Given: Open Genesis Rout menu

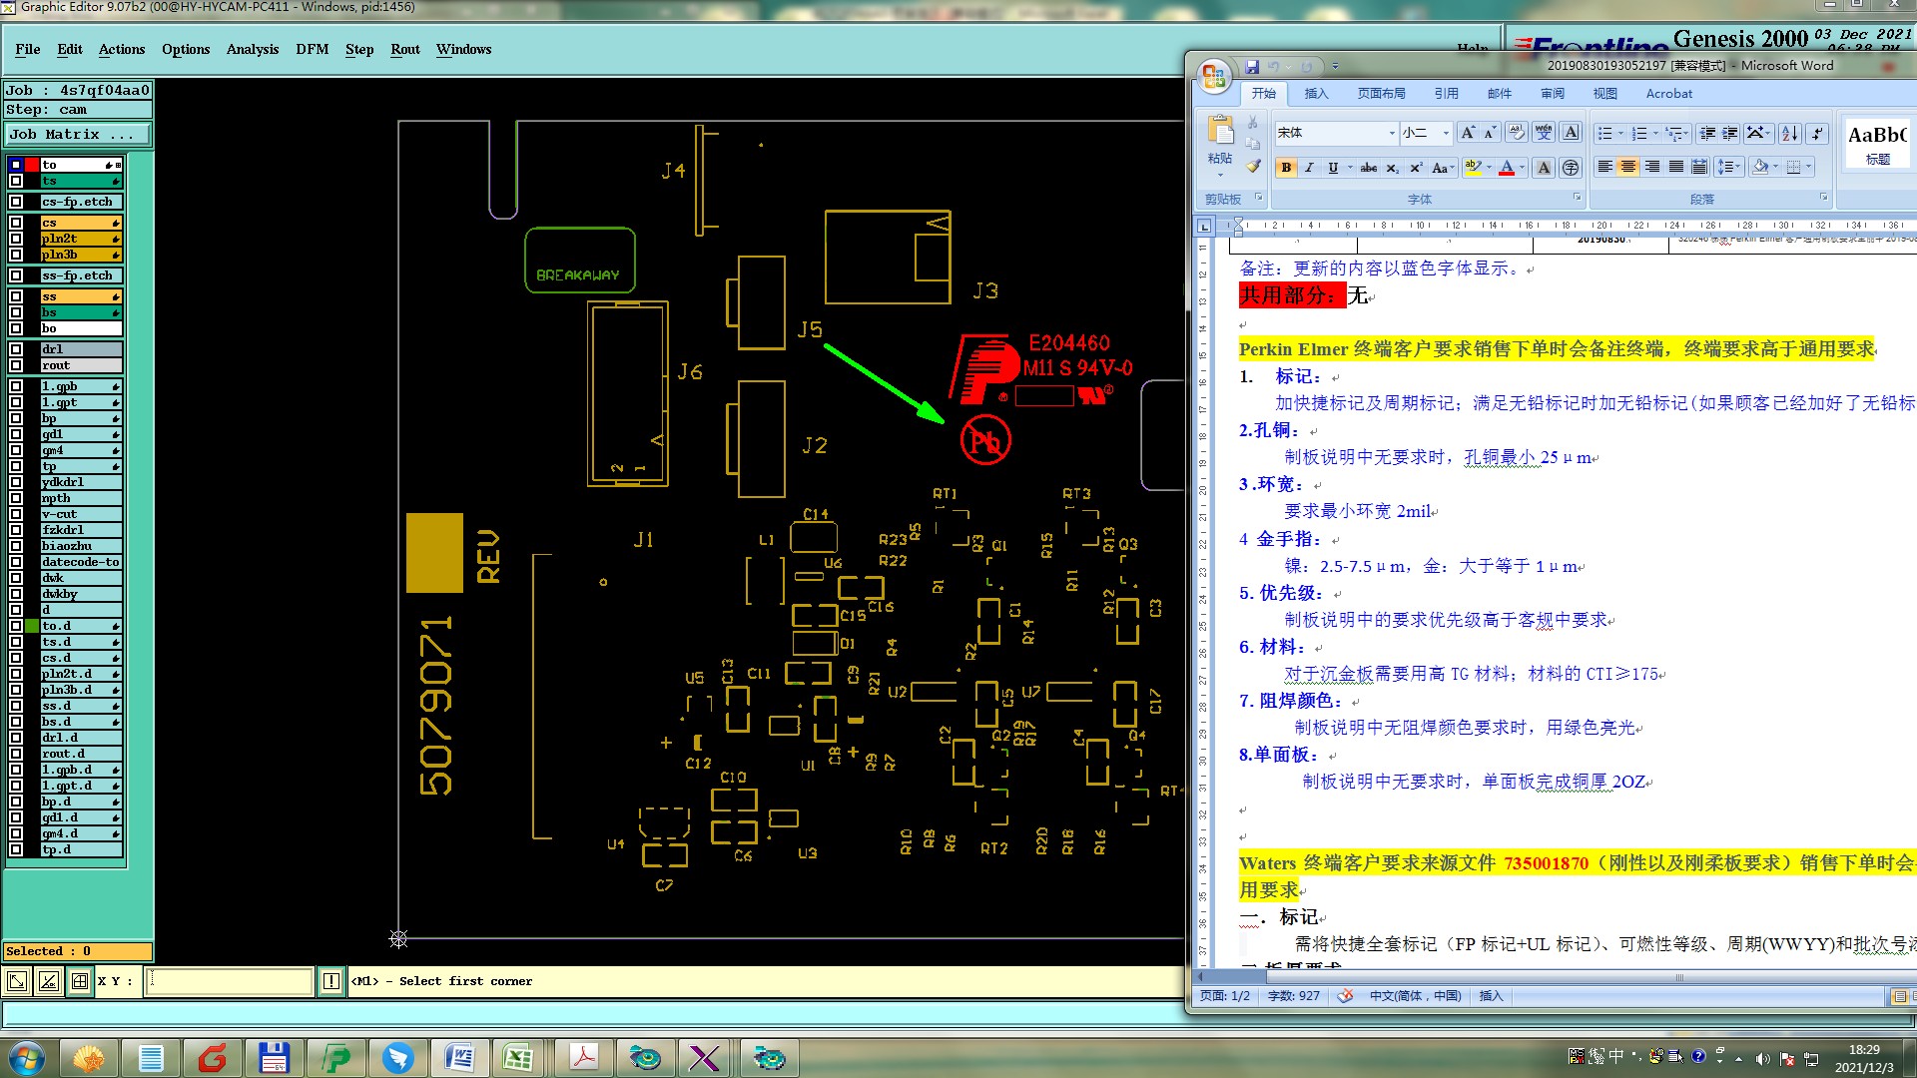Looking at the screenshot, I should (x=405, y=49).
